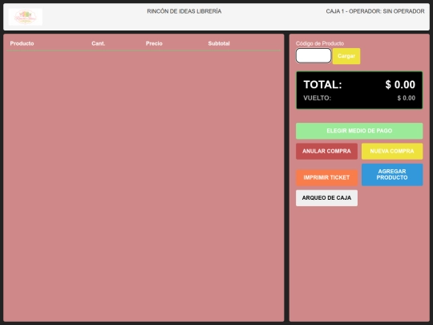
Task: Focus the Código de Producto input field
Action: [314, 55]
